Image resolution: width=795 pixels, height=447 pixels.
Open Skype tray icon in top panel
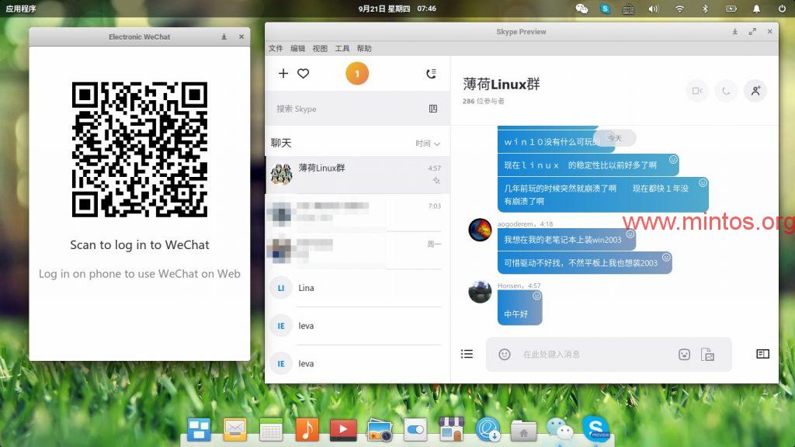(x=605, y=9)
